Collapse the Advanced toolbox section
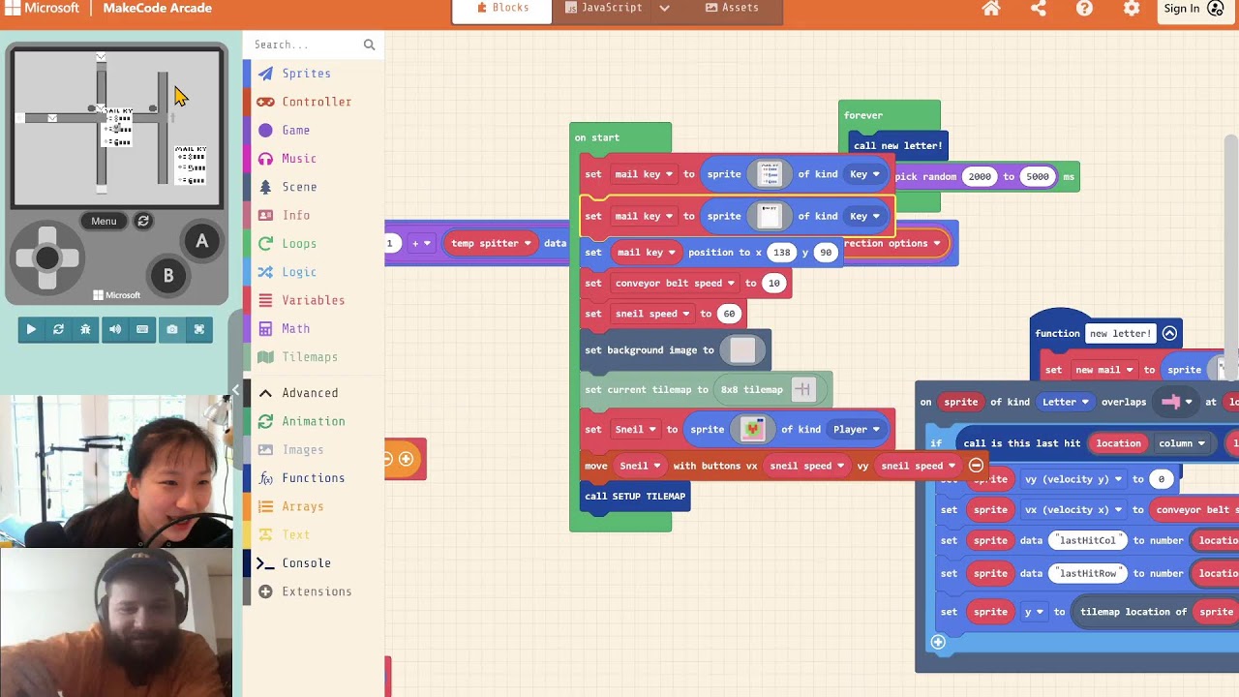Screen dimensions: 1239x697 click(x=314, y=393)
